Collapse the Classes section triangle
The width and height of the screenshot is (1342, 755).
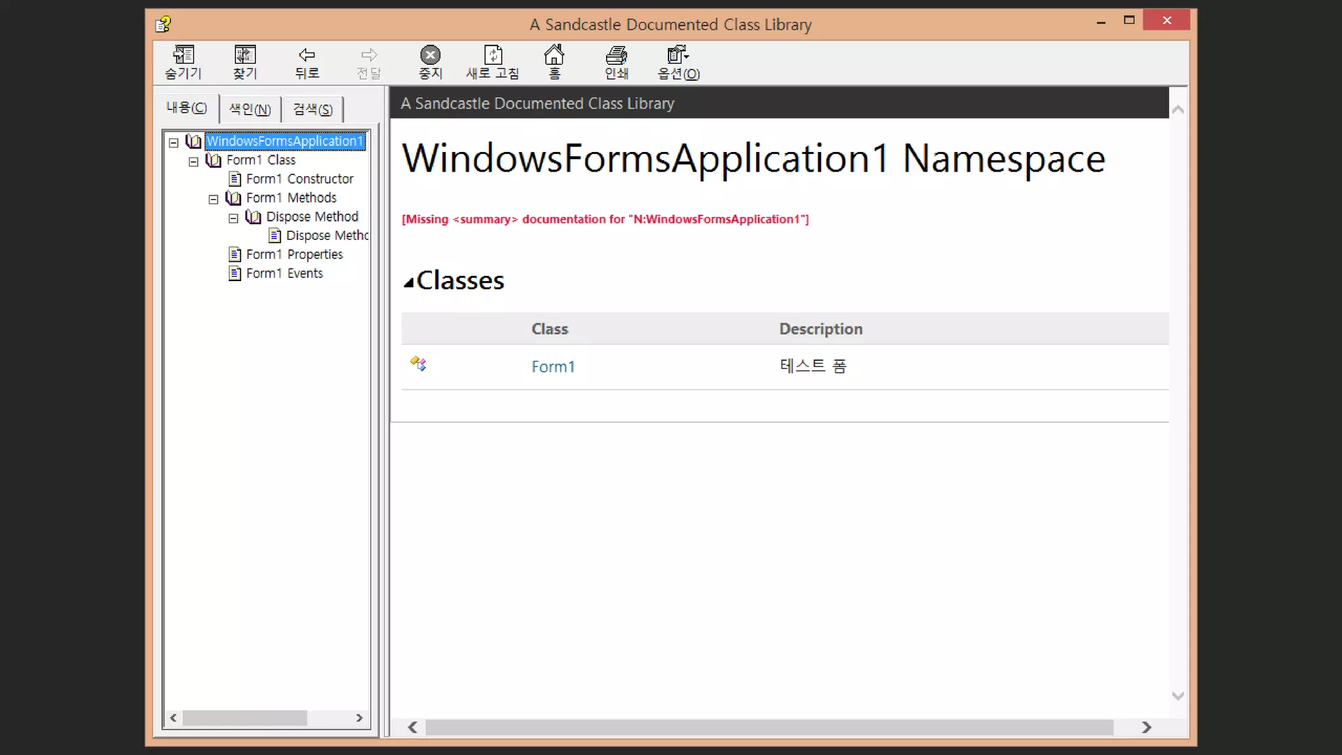tap(408, 282)
